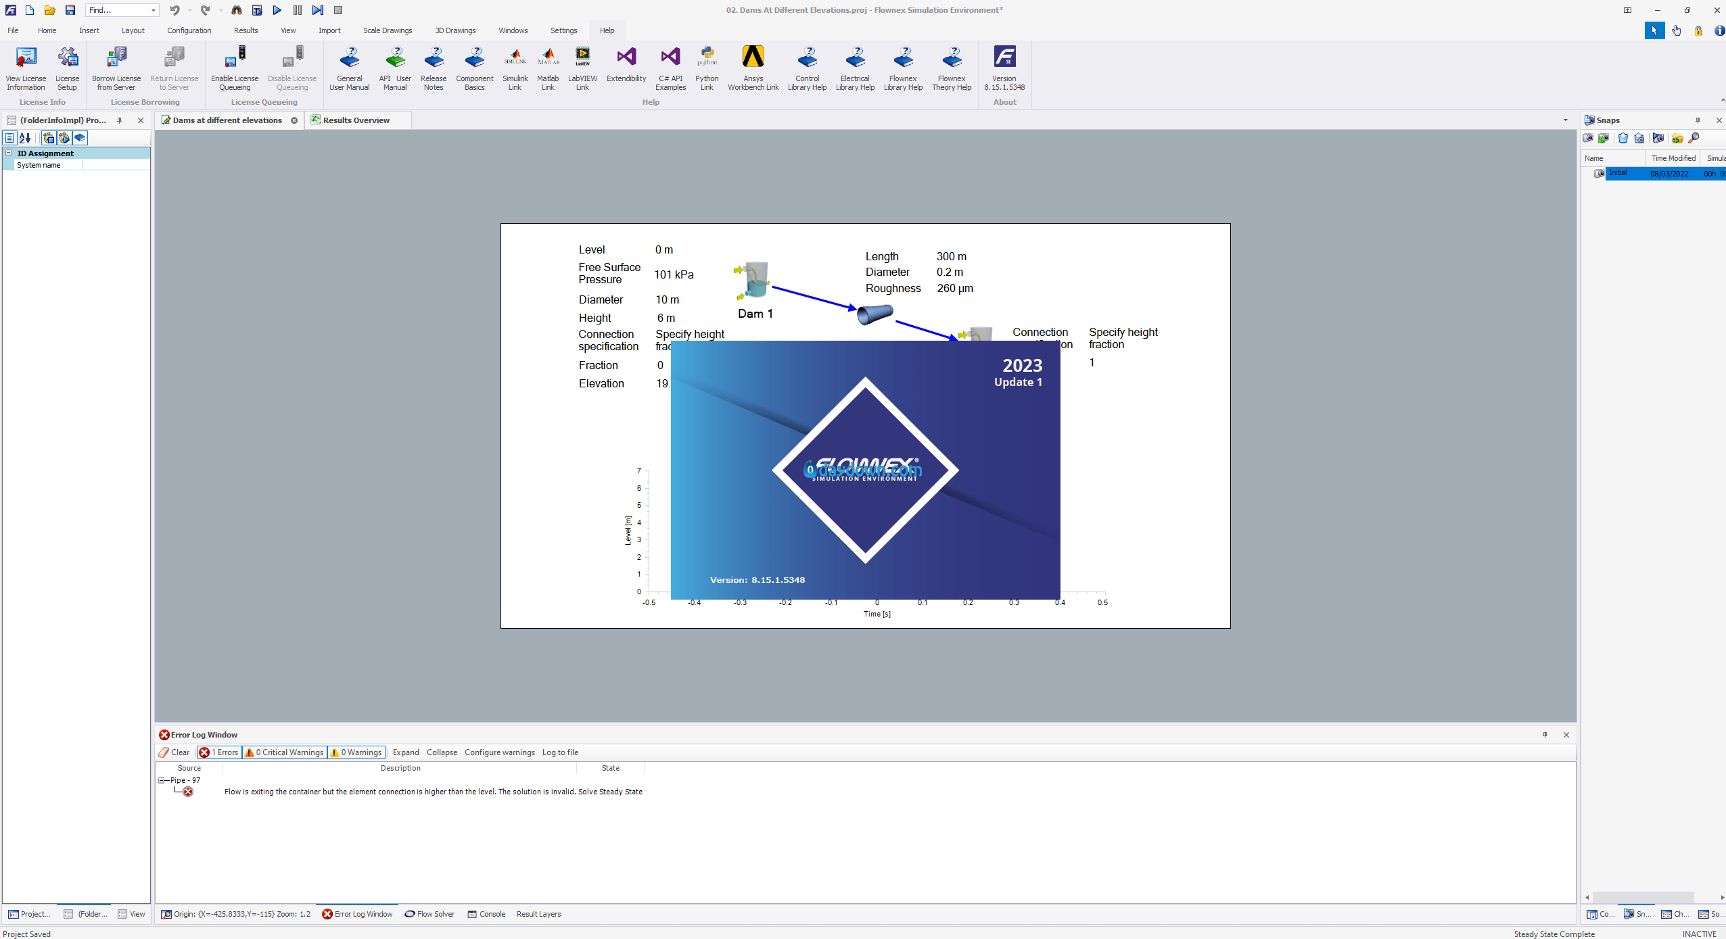Viewport: 1726px width, 939px height.
Task: Open the Simulink Link help
Action: [x=515, y=68]
